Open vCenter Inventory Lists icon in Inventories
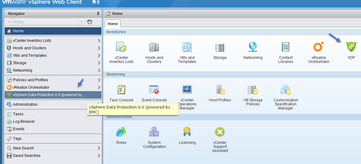This screenshot has height=164, width=361. [x=121, y=47]
